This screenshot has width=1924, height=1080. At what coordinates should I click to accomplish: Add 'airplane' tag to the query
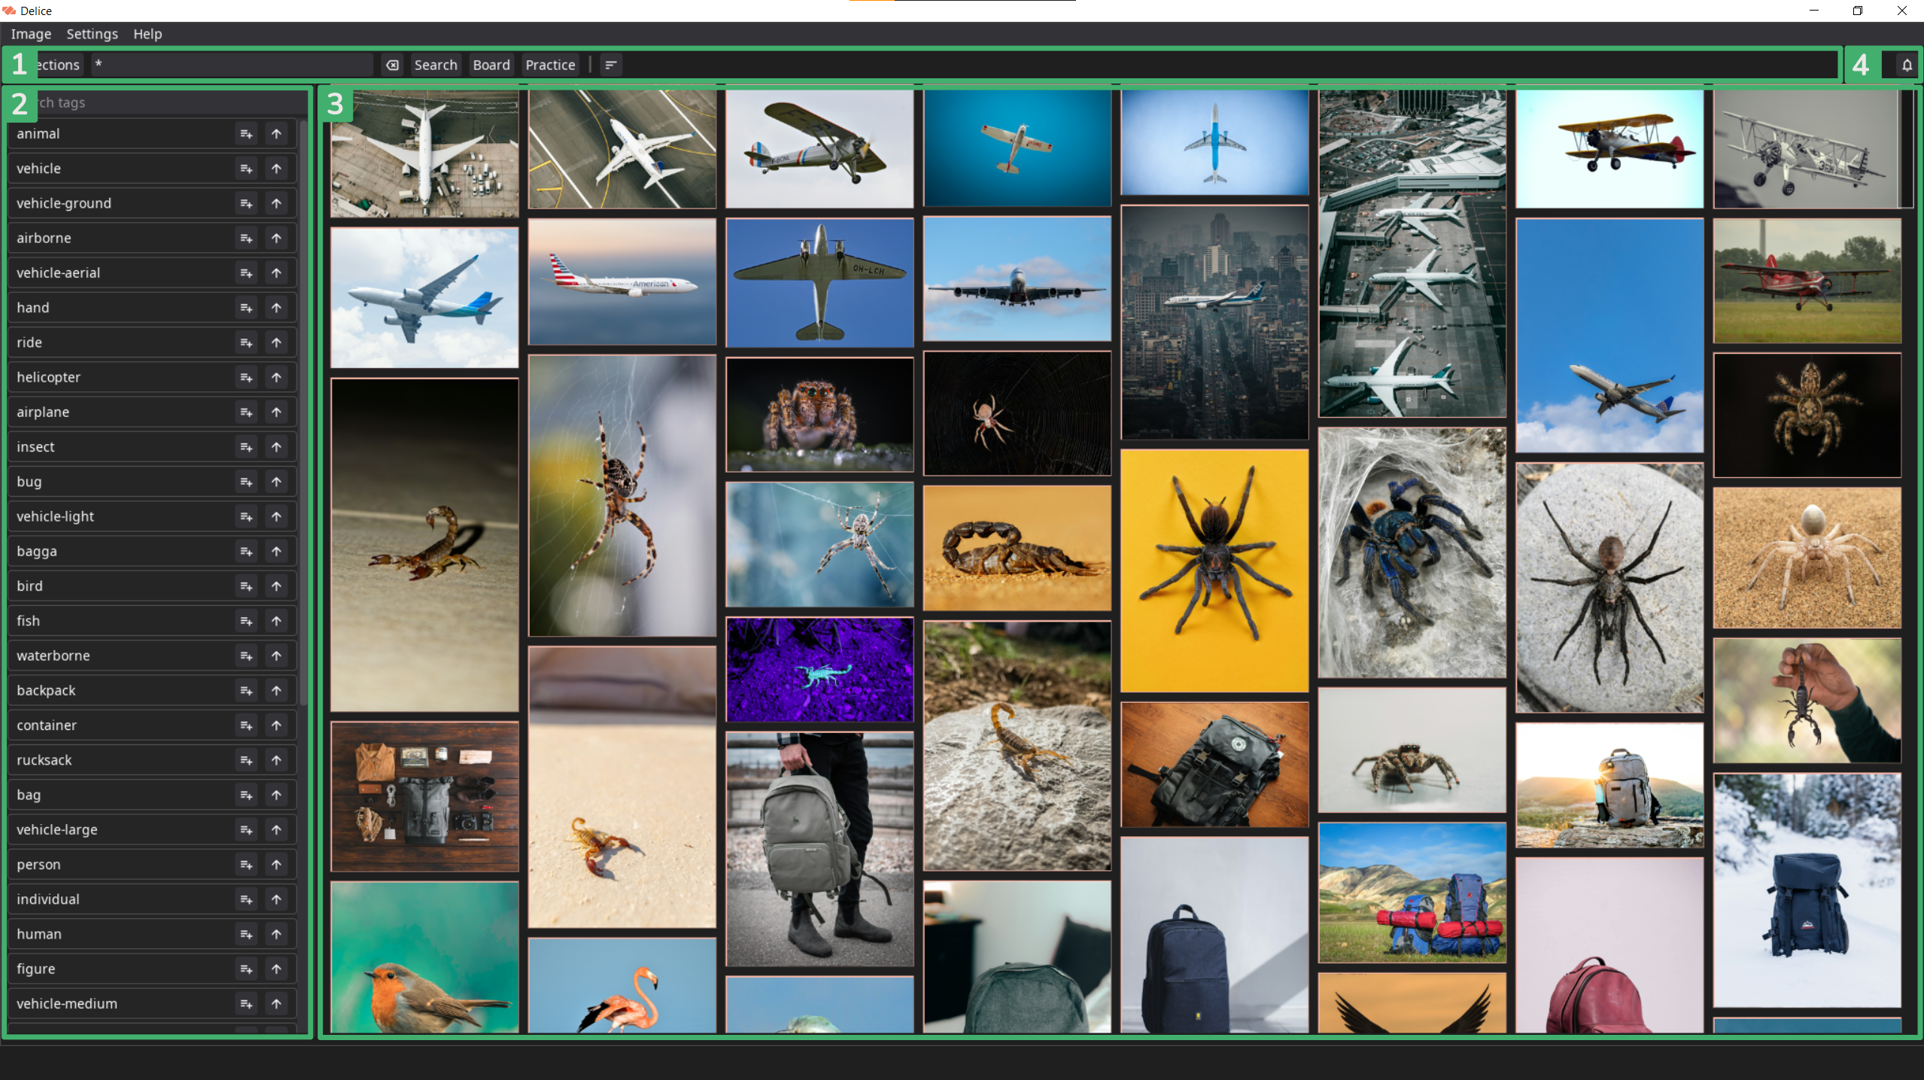click(246, 412)
